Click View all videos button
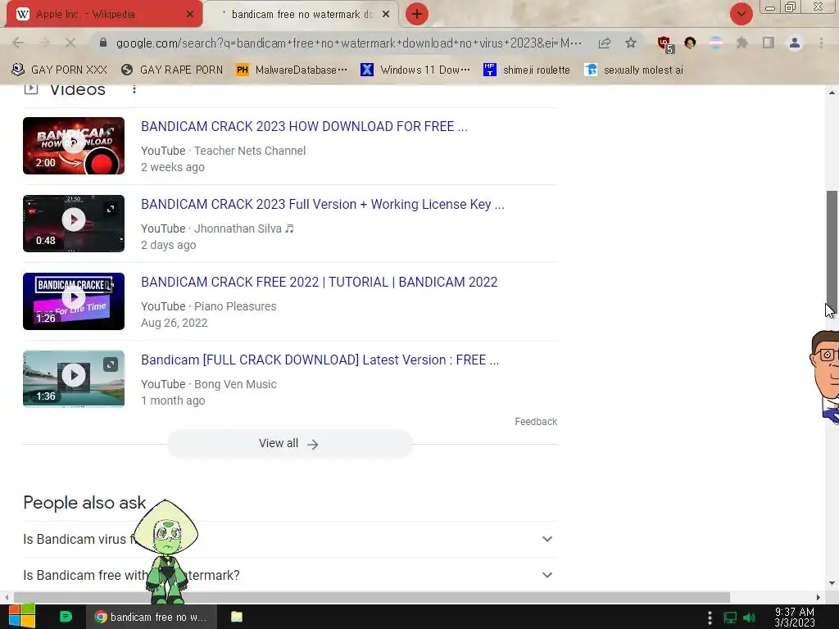Viewport: 839px width, 629px height. point(289,443)
